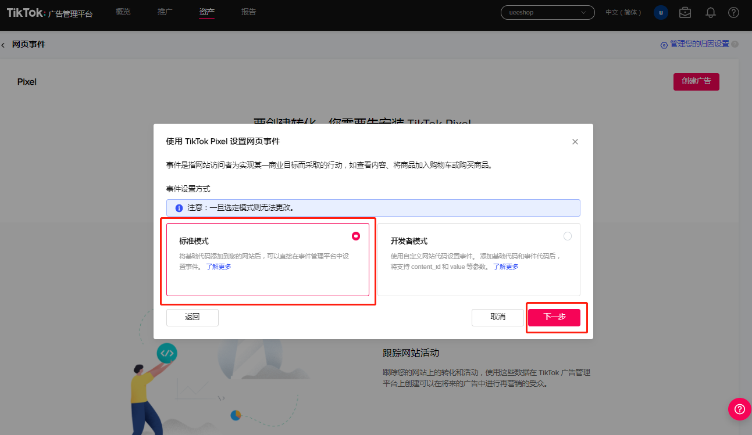
Task: Open the 中文(简体) language selector
Action: point(623,12)
